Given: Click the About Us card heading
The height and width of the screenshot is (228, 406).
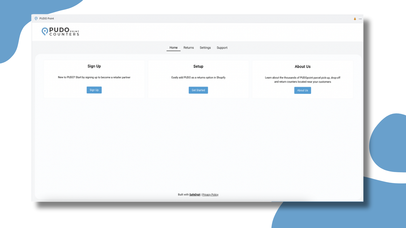Looking at the screenshot, I should [x=302, y=67].
